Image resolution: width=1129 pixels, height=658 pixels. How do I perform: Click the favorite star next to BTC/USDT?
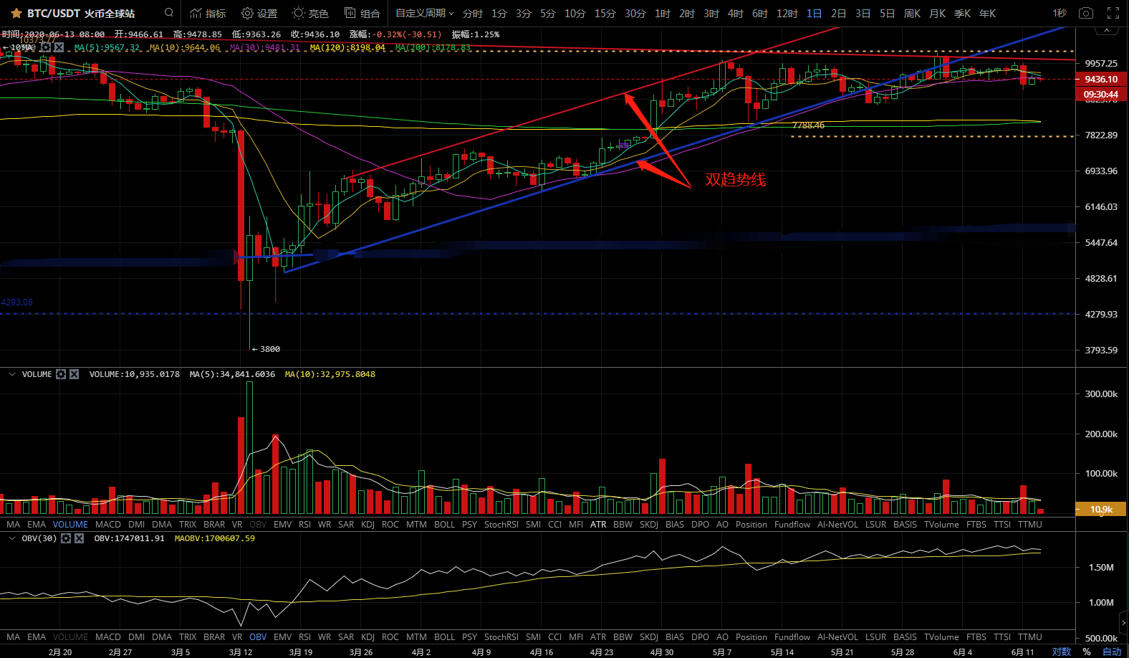16,14
